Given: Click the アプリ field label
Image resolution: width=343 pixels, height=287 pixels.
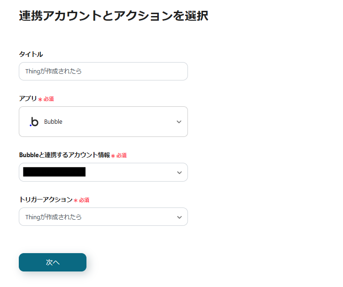Looking at the screenshot, I should point(27,99).
